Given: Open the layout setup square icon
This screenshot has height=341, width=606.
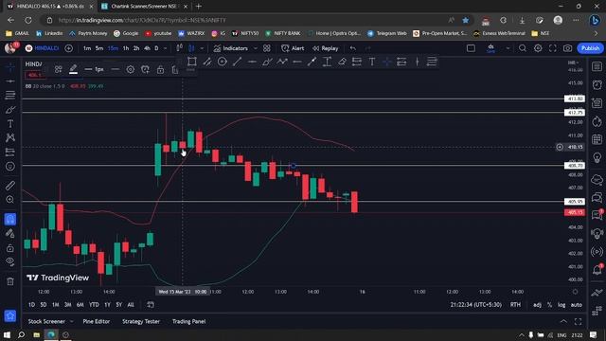Looking at the screenshot, I should tap(471, 48).
